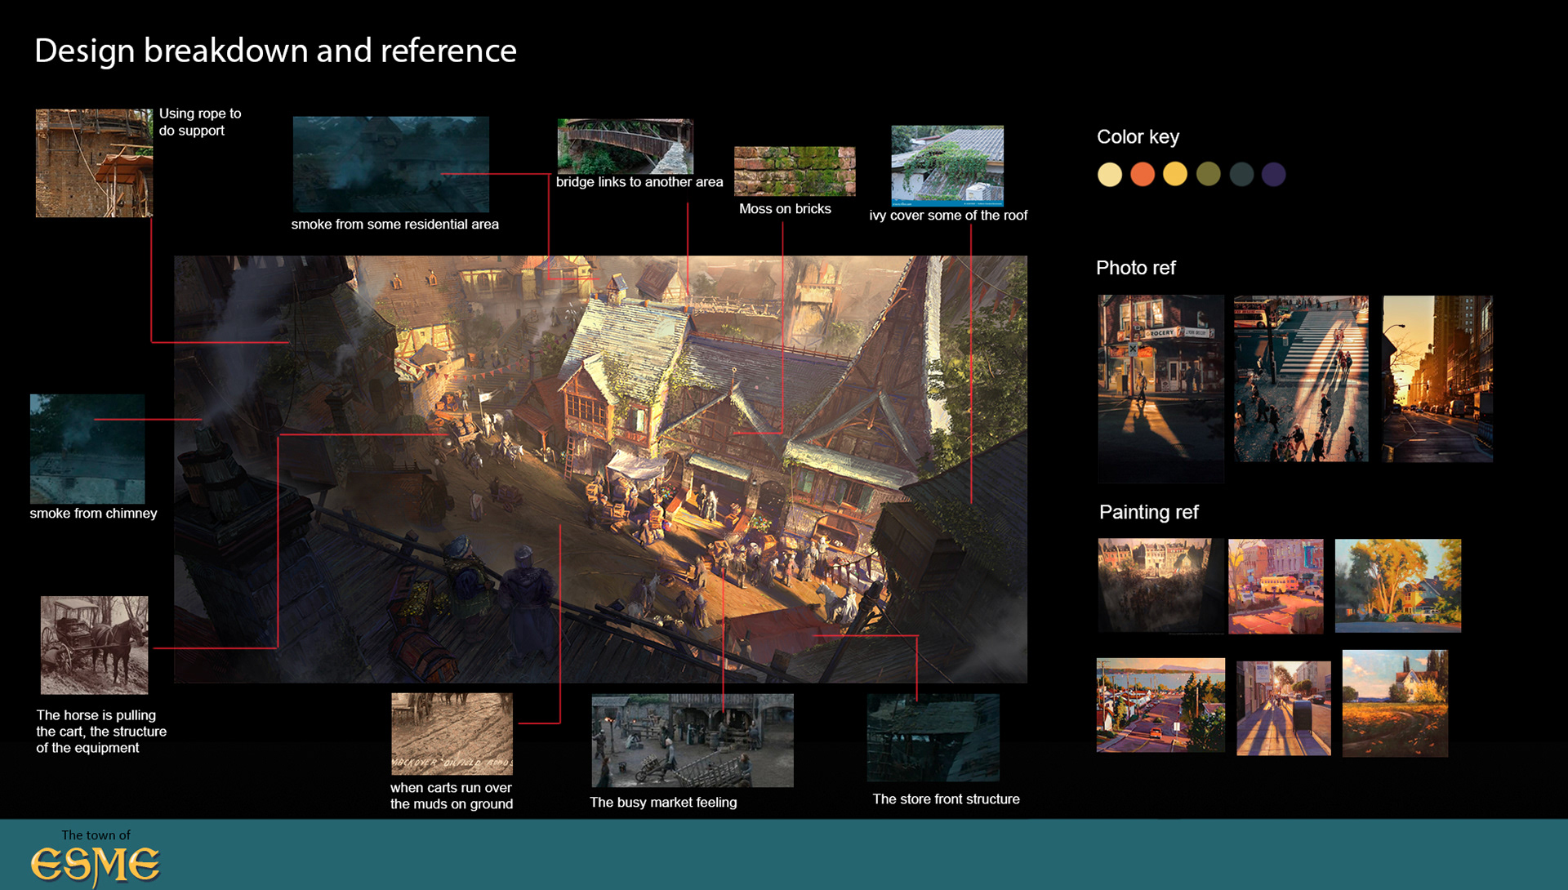Image resolution: width=1568 pixels, height=890 pixels.
Task: Click the dark purple color swatch
Action: pyautogui.click(x=1273, y=175)
